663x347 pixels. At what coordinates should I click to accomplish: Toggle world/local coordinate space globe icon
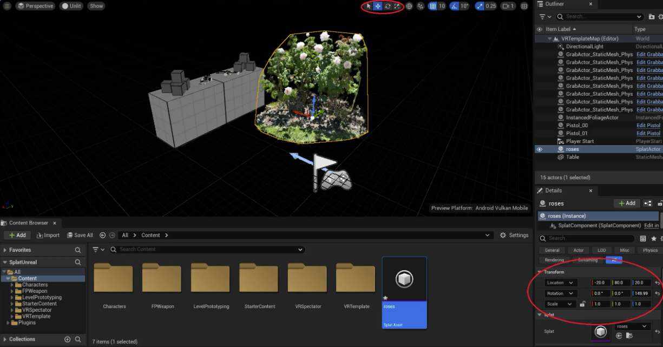pyautogui.click(x=409, y=6)
